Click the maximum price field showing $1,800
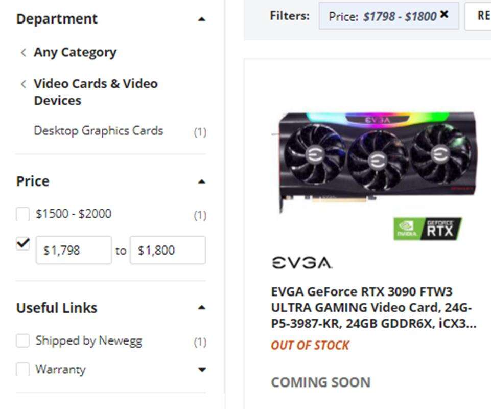 tap(168, 250)
